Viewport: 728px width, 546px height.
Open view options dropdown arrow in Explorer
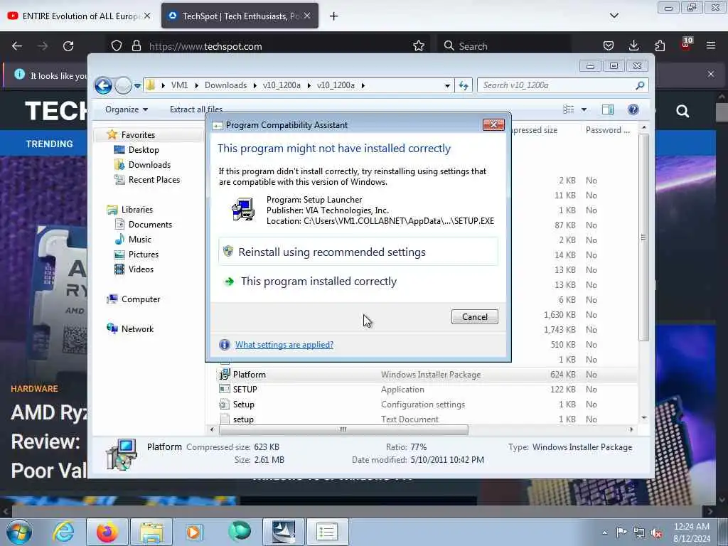click(x=584, y=109)
